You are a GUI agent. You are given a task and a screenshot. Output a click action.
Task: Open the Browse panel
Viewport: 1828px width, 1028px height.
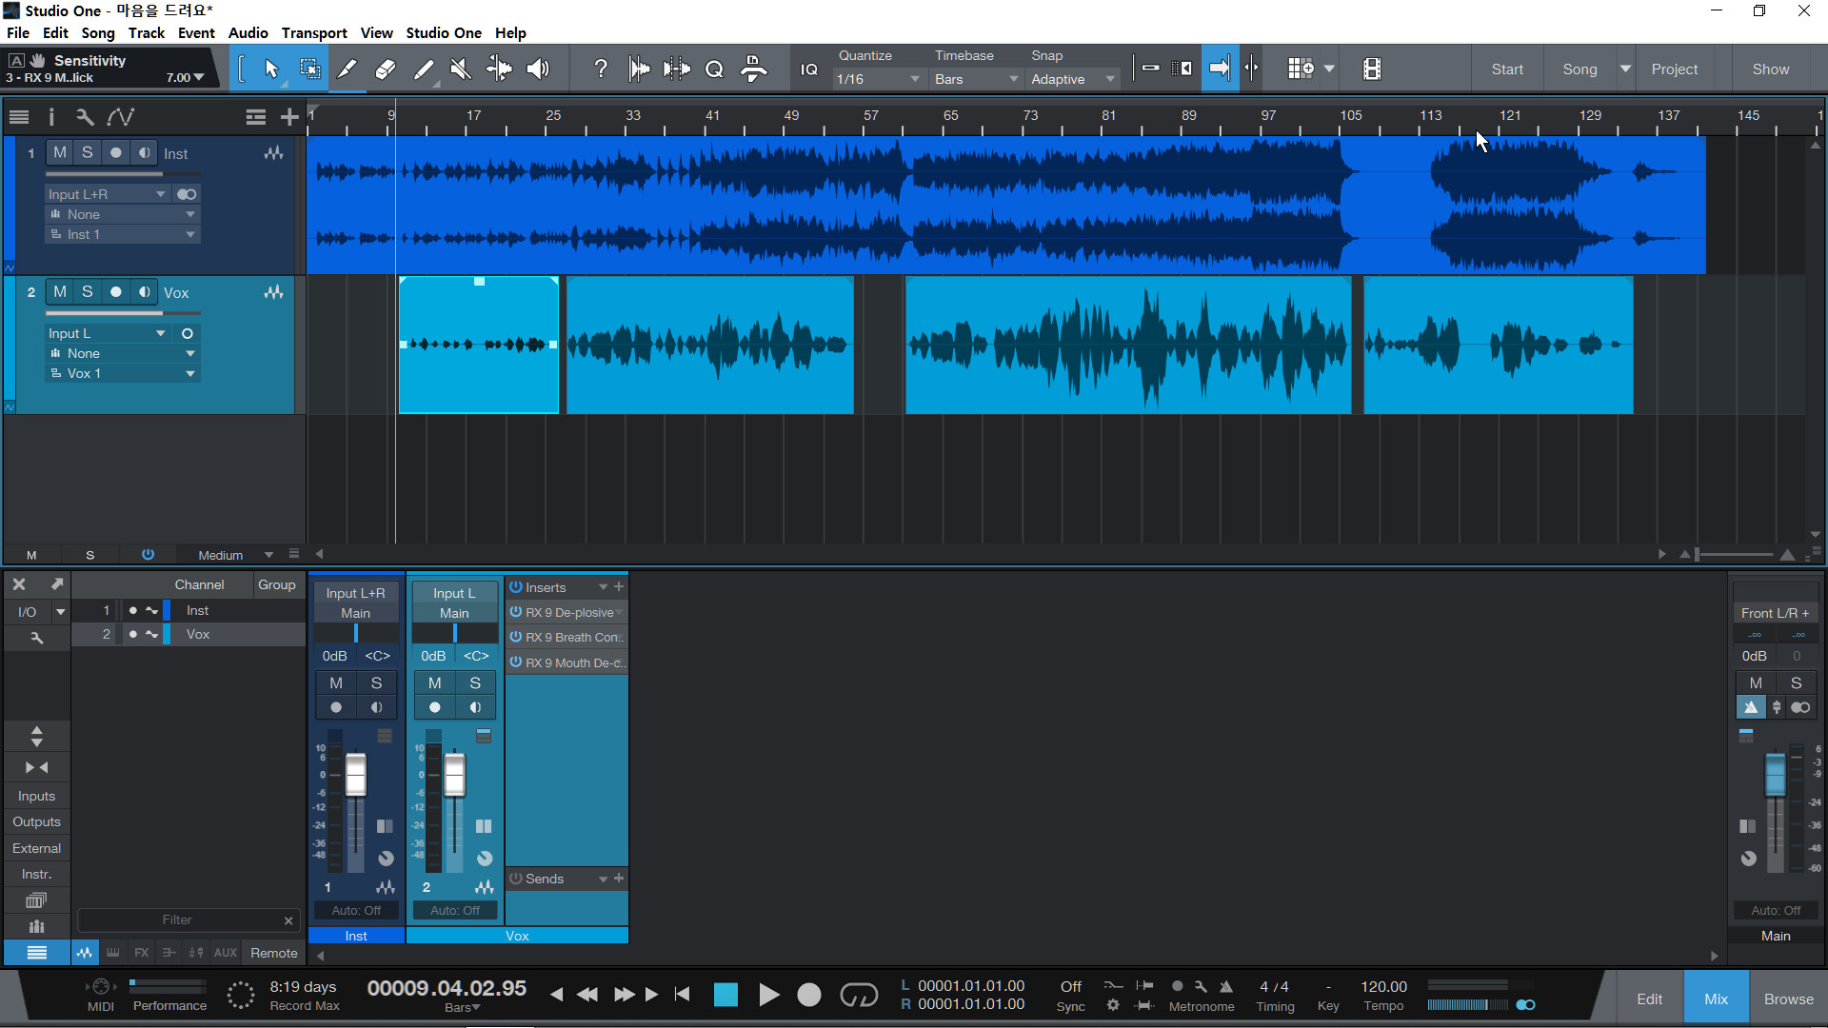click(1788, 998)
